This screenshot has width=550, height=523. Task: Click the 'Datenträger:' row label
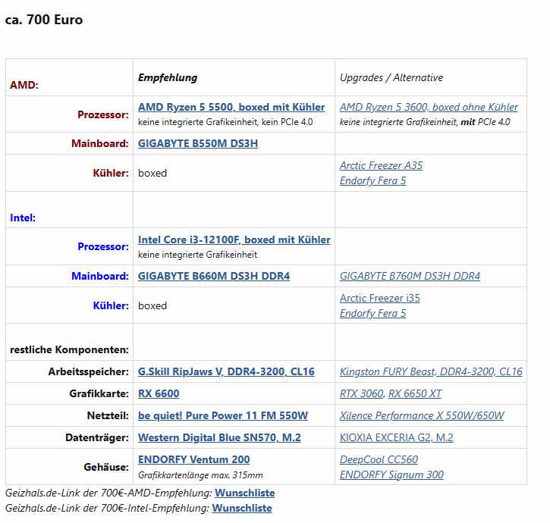(97, 438)
